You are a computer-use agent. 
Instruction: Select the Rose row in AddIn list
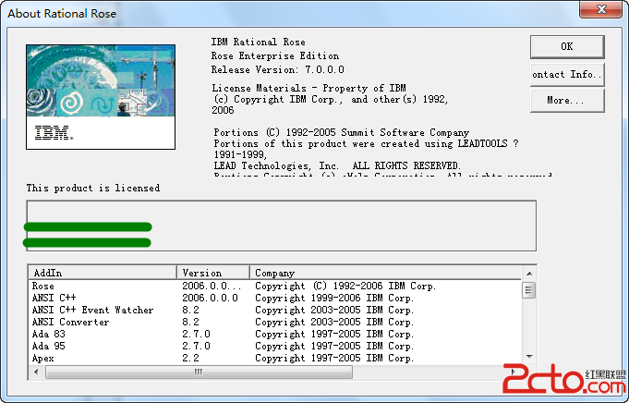click(275, 287)
